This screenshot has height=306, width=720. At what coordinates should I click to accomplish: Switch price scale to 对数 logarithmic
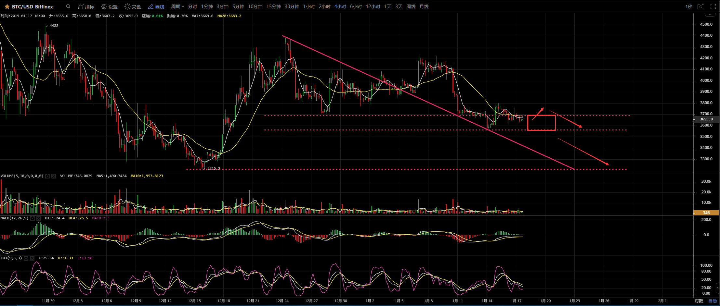pos(699,301)
